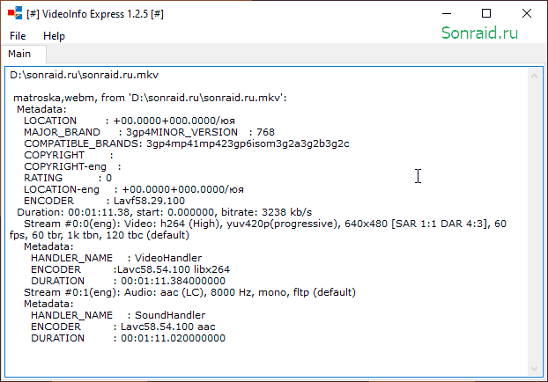This screenshot has height=382, width=548.
Task: Switch to the Main tab
Action: pos(19,54)
